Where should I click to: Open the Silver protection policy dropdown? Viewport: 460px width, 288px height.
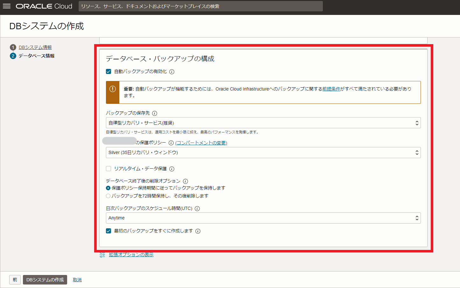coord(263,153)
